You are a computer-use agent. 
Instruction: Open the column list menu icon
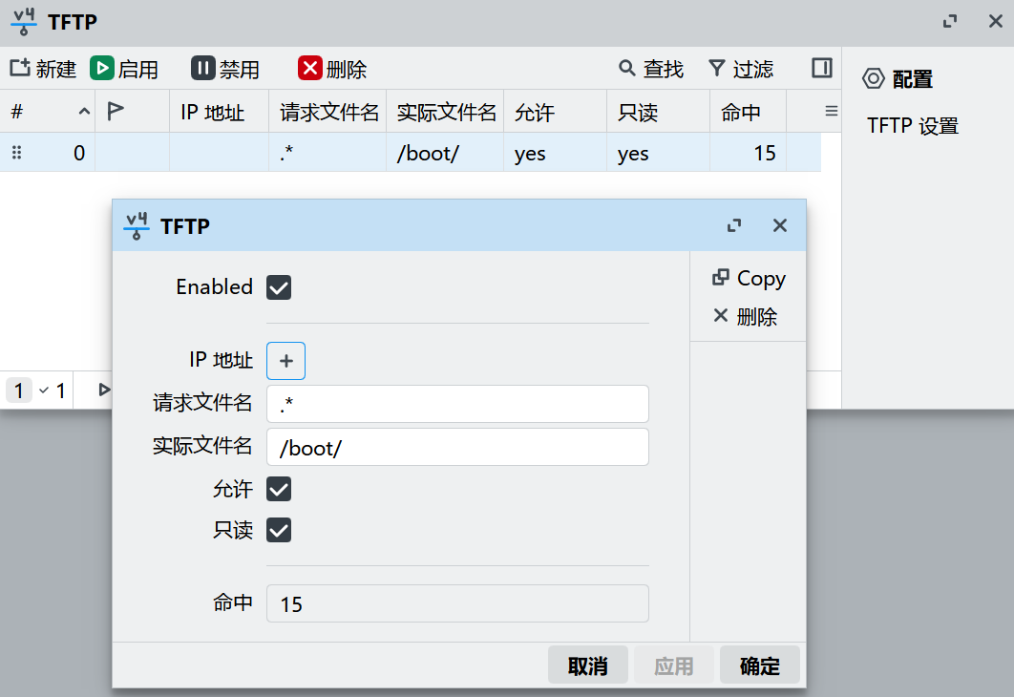(x=832, y=111)
